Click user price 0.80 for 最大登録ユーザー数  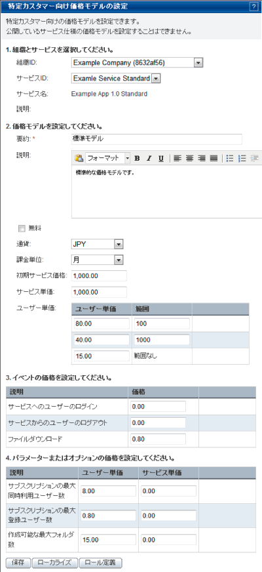tap(108, 516)
